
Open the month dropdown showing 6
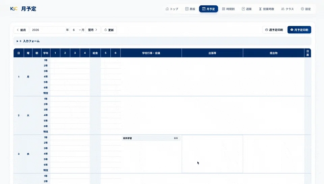tap(76, 30)
